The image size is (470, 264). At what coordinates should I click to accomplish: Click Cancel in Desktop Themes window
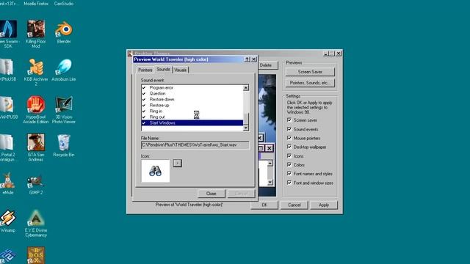pyautogui.click(x=294, y=205)
